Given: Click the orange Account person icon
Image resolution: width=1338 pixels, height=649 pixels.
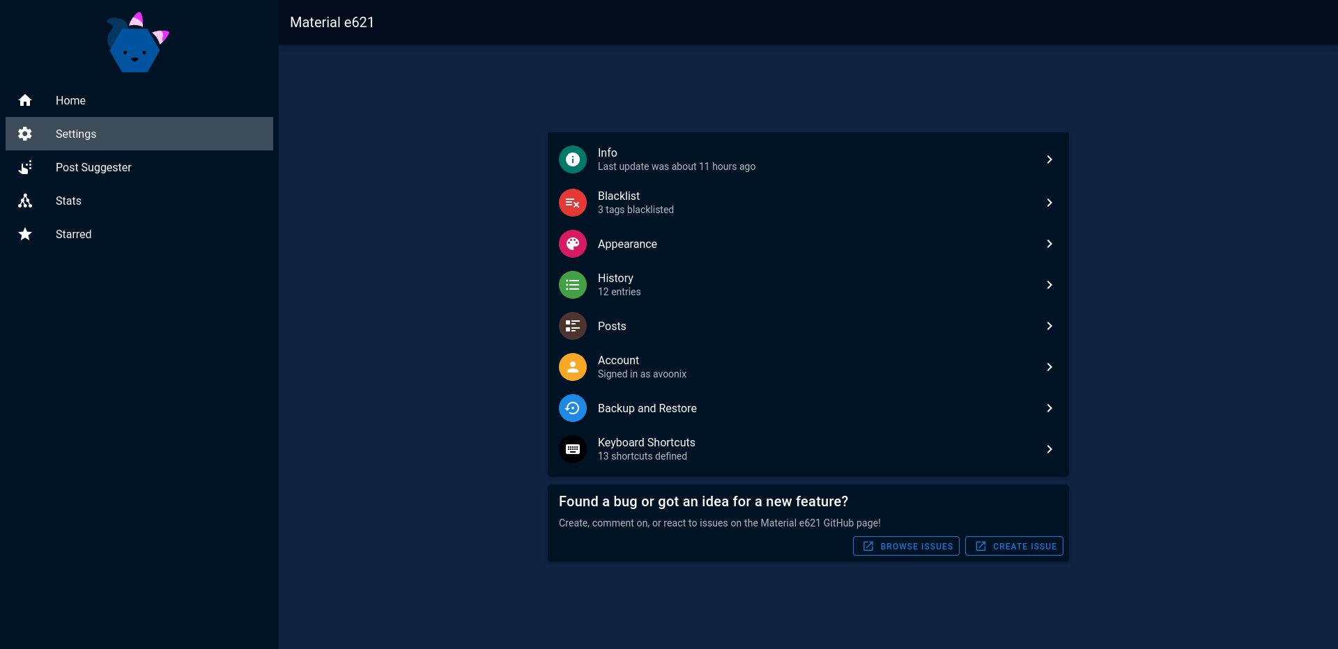Looking at the screenshot, I should click(573, 367).
